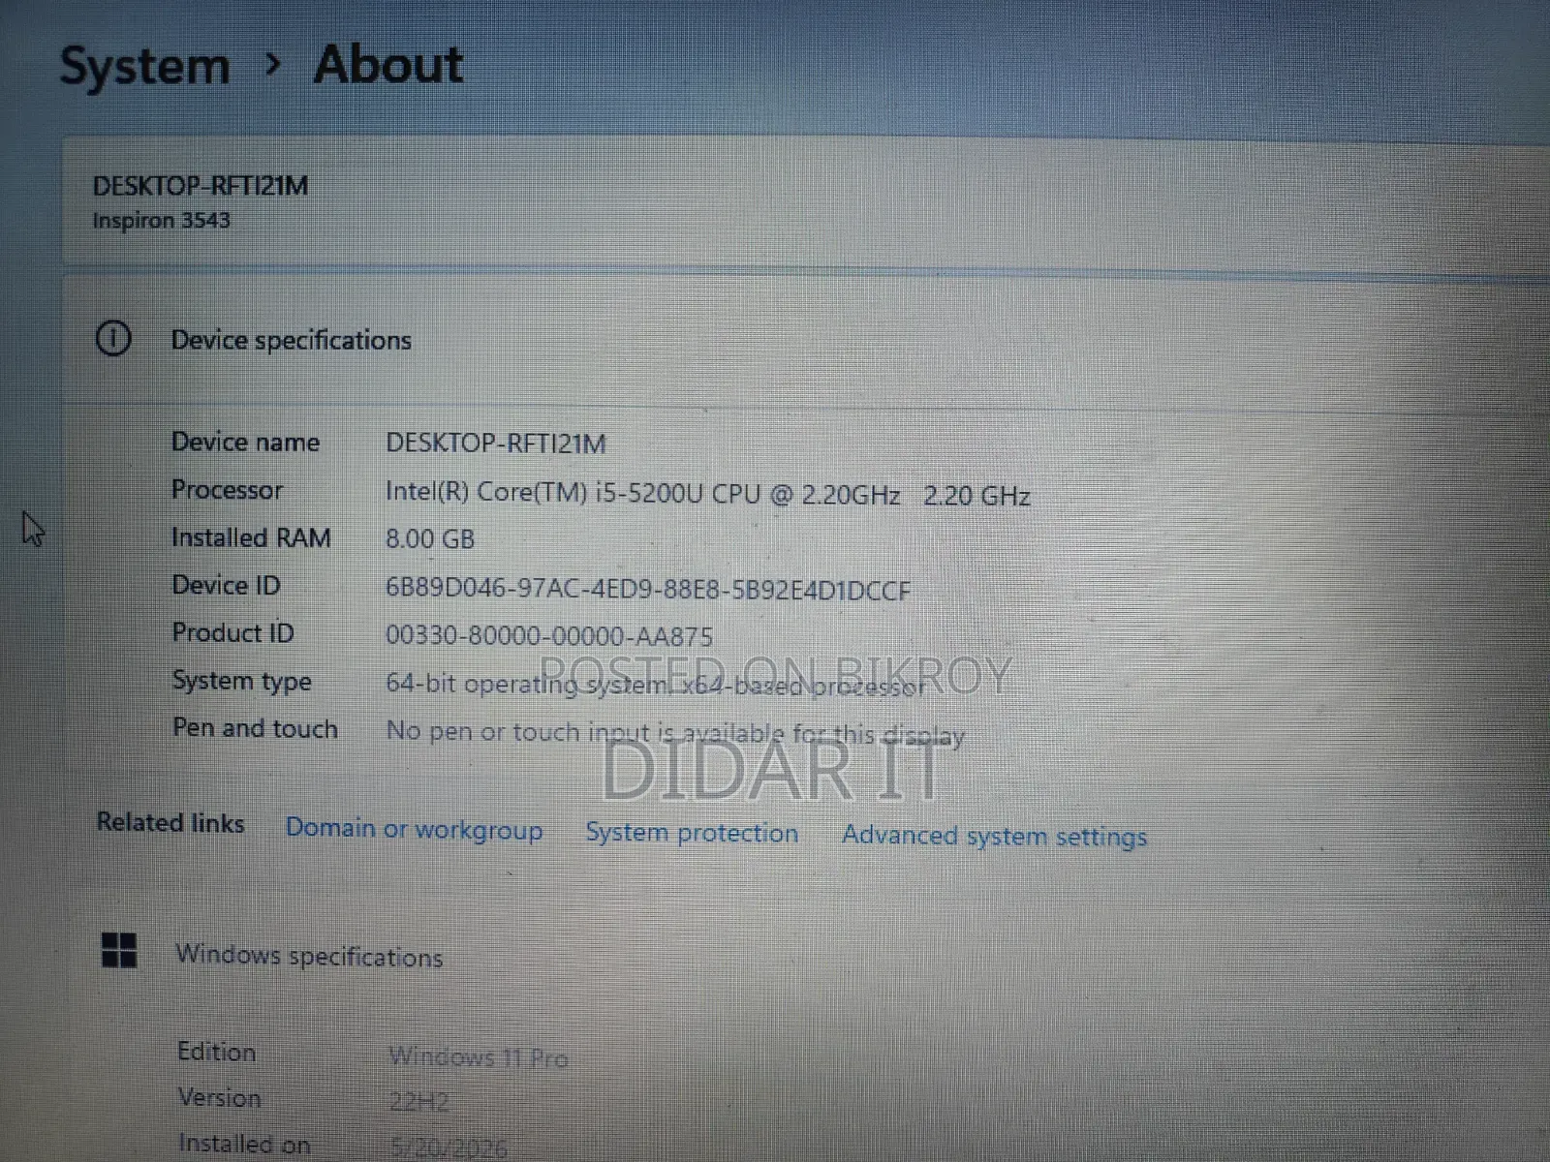Click the Version label
Screen dimensions: 1550x1162
tap(220, 1098)
